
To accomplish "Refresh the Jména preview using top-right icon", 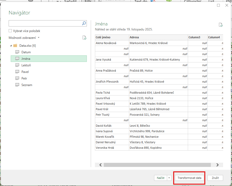I will click(221, 25).
